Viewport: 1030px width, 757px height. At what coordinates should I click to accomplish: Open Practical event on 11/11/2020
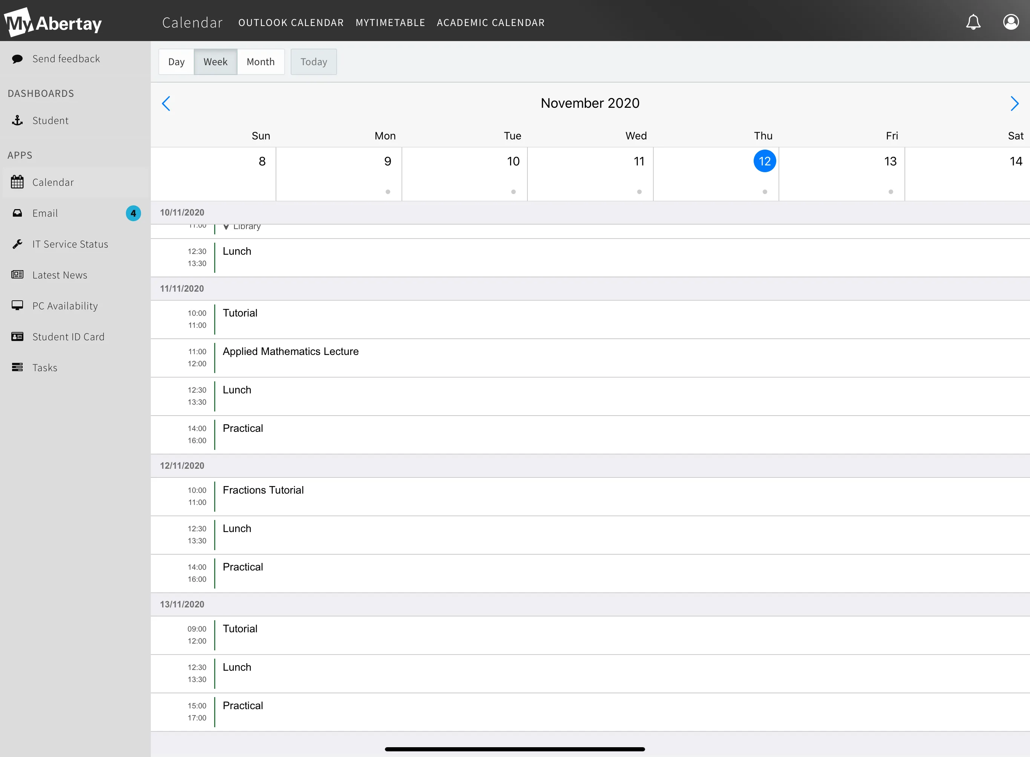(590, 435)
